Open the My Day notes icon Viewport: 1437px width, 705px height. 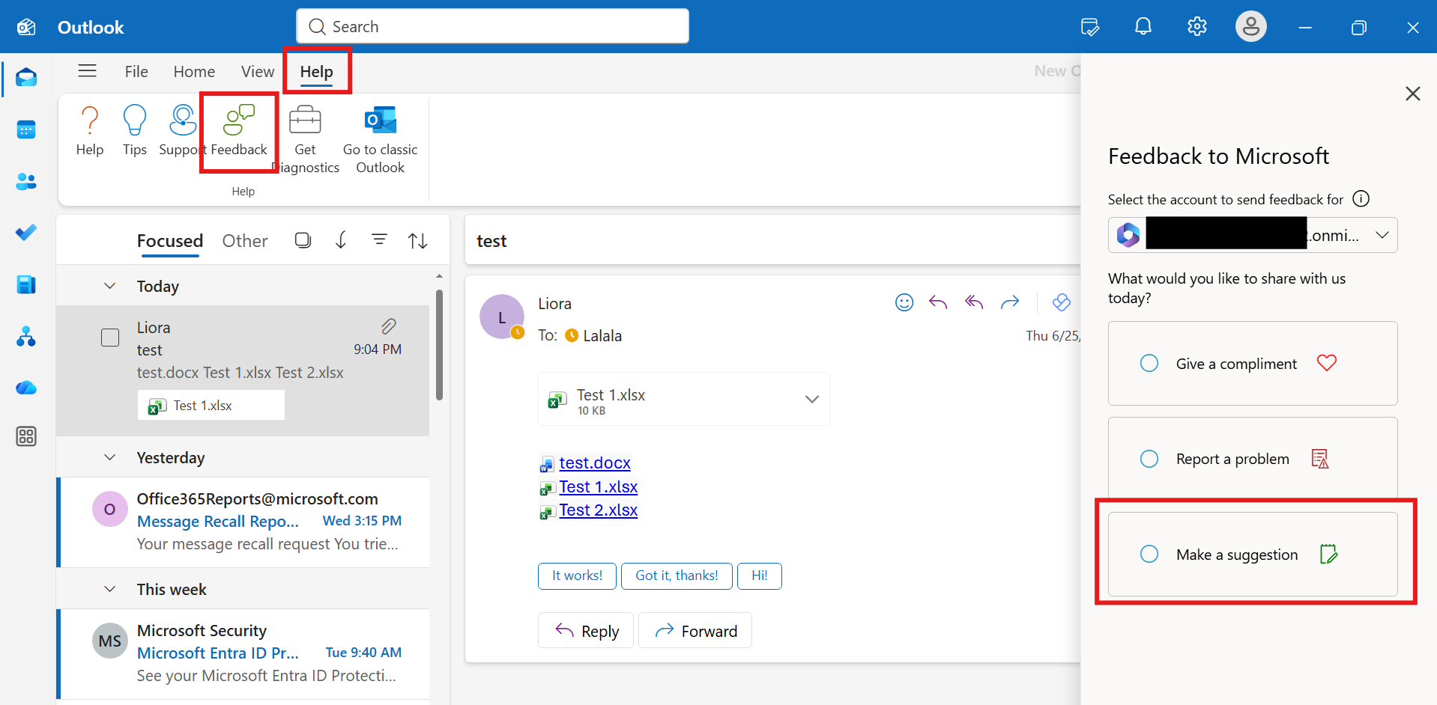[1090, 27]
